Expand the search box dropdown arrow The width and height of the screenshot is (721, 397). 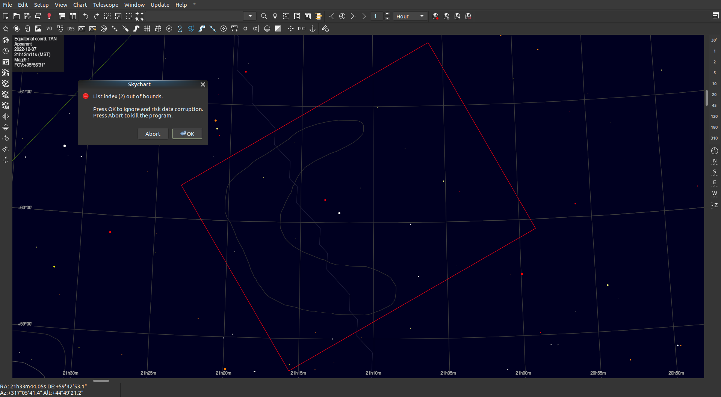[x=250, y=17]
